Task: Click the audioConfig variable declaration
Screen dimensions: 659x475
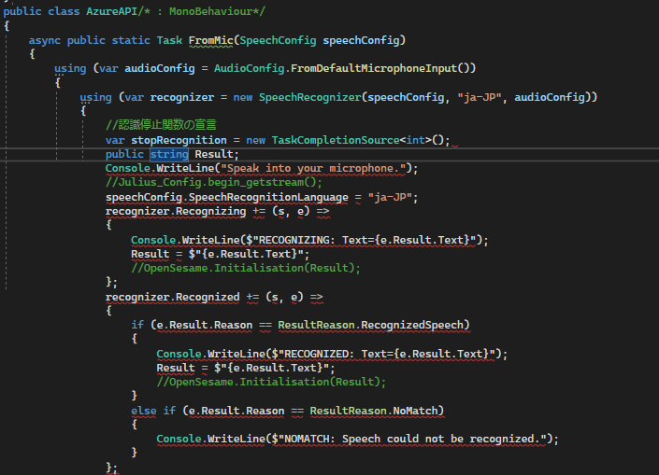Action: click(x=160, y=68)
